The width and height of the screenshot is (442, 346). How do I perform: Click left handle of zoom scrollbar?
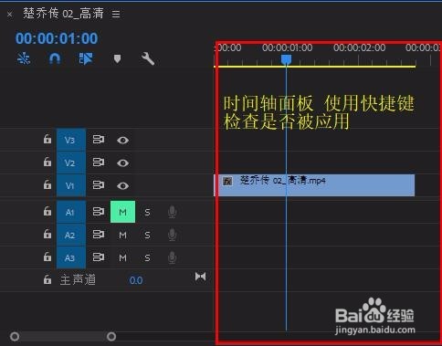point(15,336)
